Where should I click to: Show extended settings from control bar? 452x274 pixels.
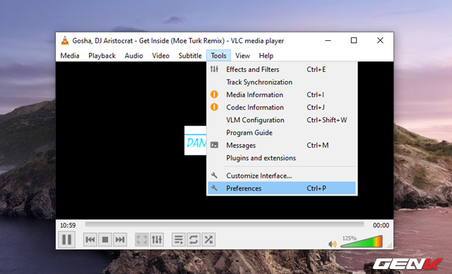click(x=157, y=239)
